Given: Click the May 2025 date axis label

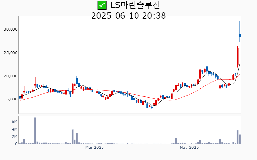Looking at the screenshot, I should tap(189, 148).
